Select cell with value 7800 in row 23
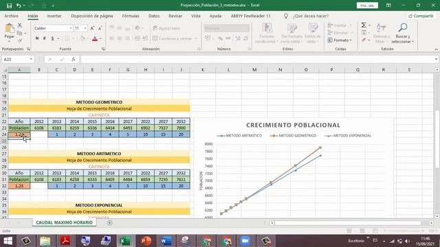440x247 pixels. click(x=181, y=128)
